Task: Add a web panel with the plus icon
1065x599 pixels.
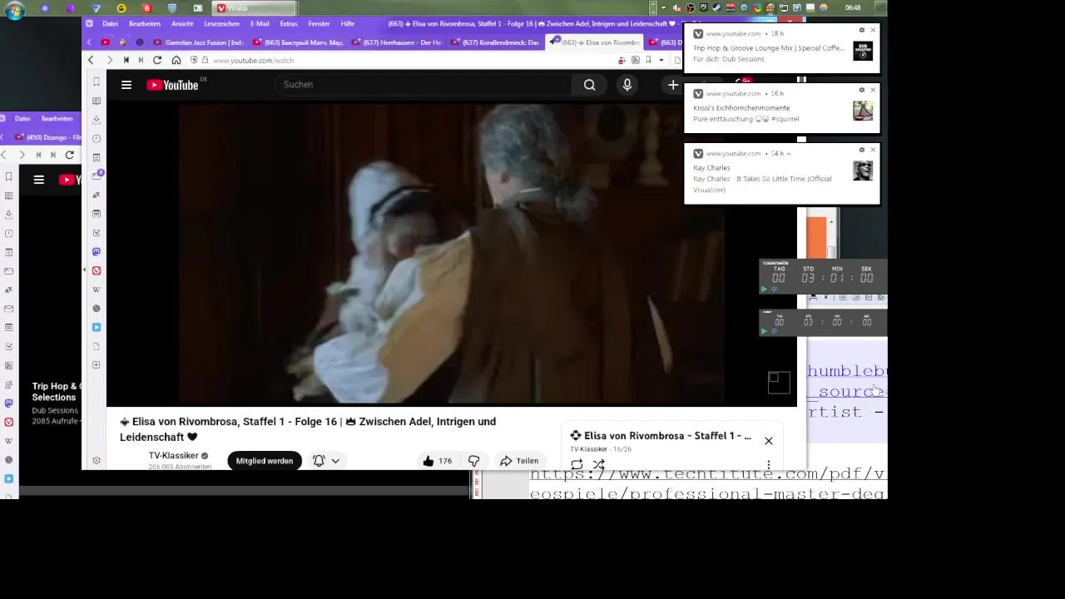Action: [x=97, y=364]
